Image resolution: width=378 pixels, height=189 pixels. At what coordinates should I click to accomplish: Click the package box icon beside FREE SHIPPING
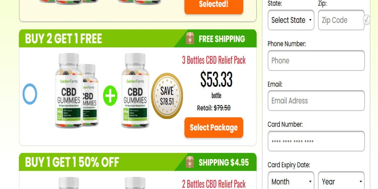(190, 39)
